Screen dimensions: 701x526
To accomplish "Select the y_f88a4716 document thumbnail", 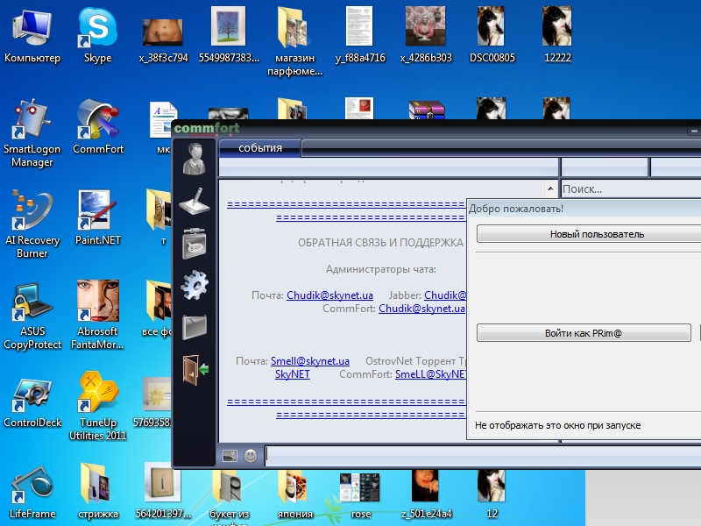I will point(360,35).
